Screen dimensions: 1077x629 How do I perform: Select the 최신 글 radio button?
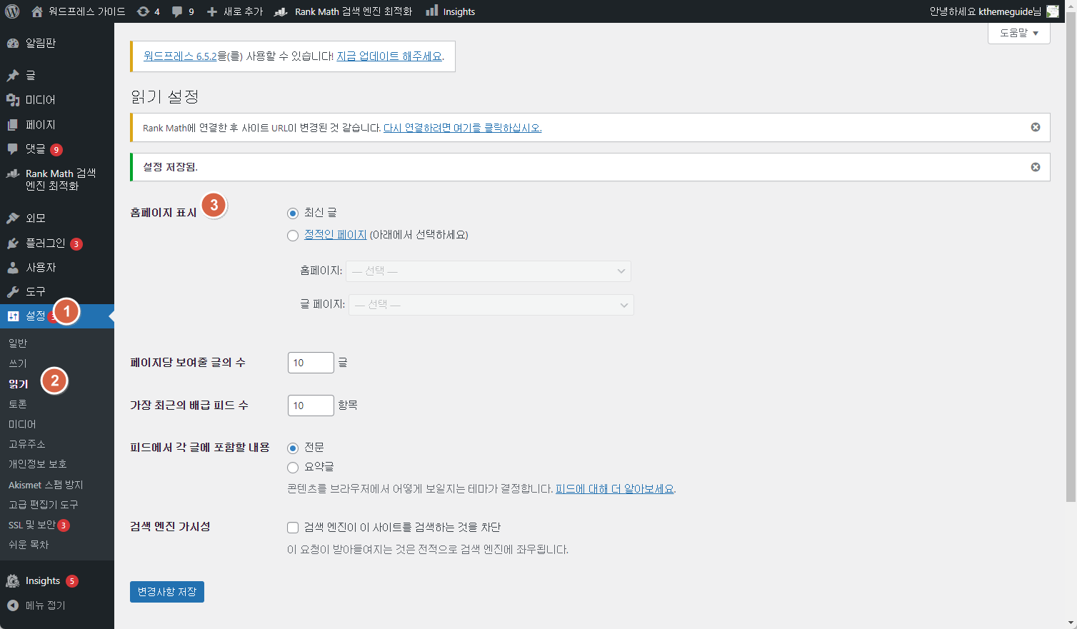coord(293,213)
